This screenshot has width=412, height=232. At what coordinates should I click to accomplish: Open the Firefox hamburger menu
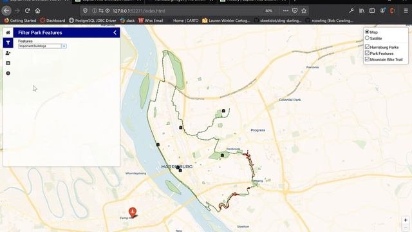tap(406, 11)
